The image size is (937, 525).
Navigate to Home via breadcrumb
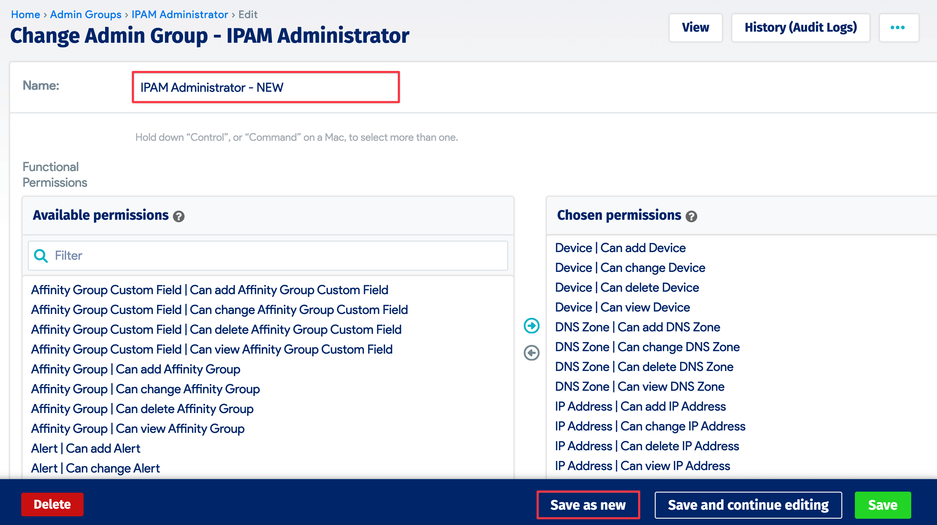26,14
